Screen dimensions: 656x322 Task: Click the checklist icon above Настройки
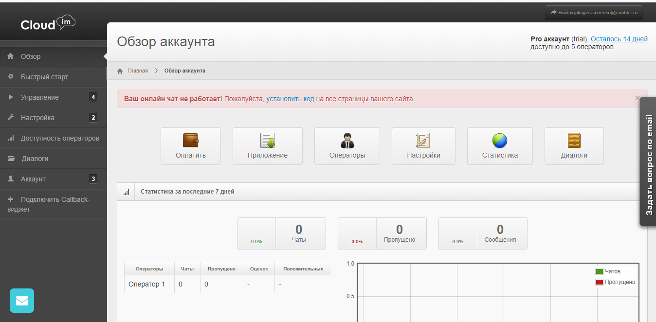point(423,141)
